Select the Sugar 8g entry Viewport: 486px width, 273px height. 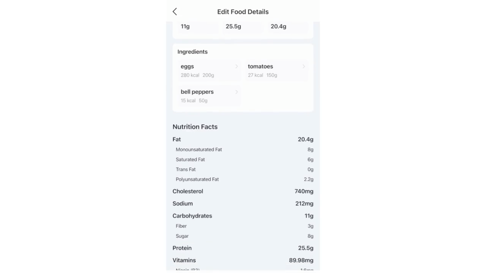pyautogui.click(x=245, y=236)
